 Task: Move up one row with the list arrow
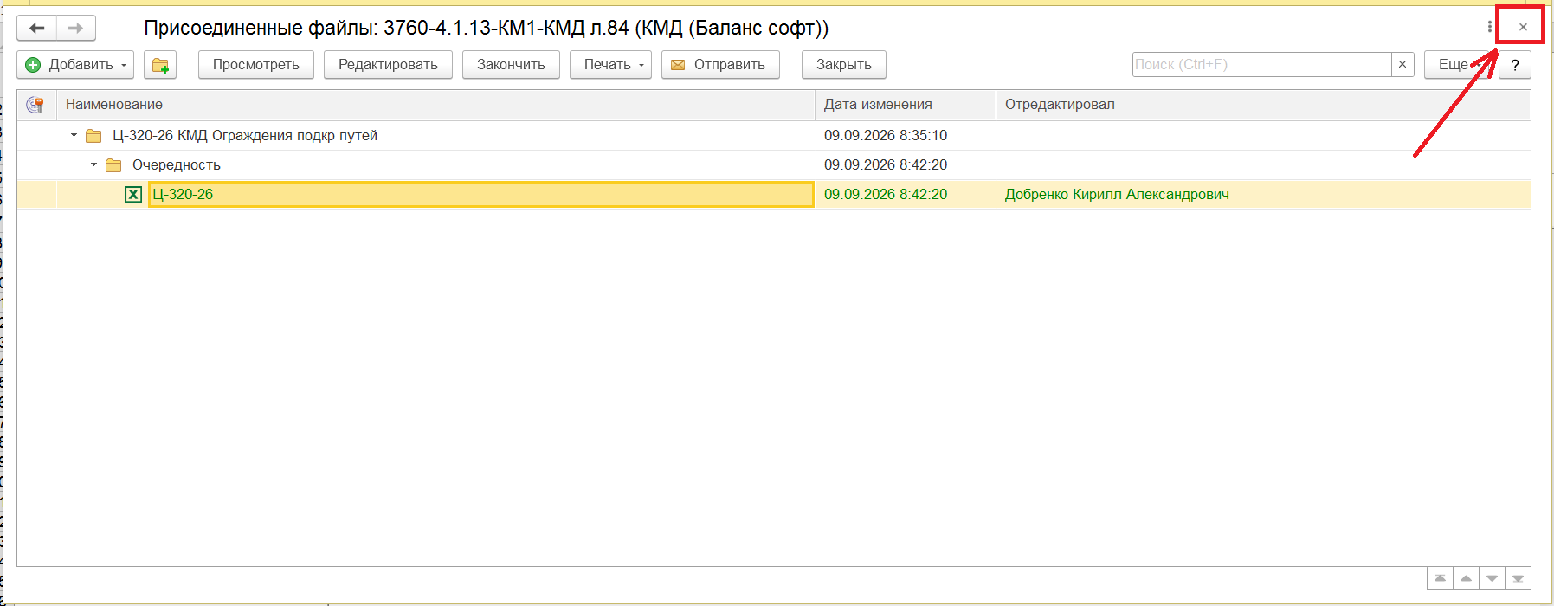[x=1466, y=577]
